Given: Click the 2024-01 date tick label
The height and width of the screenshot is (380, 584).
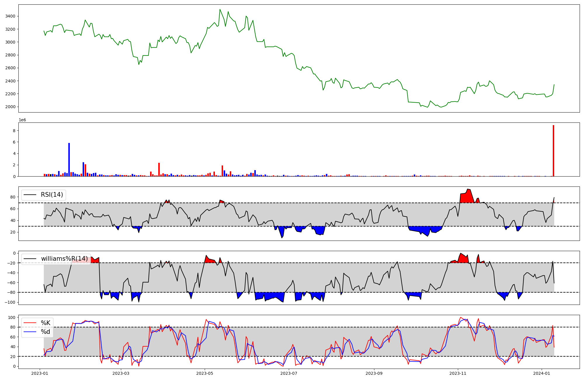Looking at the screenshot, I should click(x=542, y=373).
